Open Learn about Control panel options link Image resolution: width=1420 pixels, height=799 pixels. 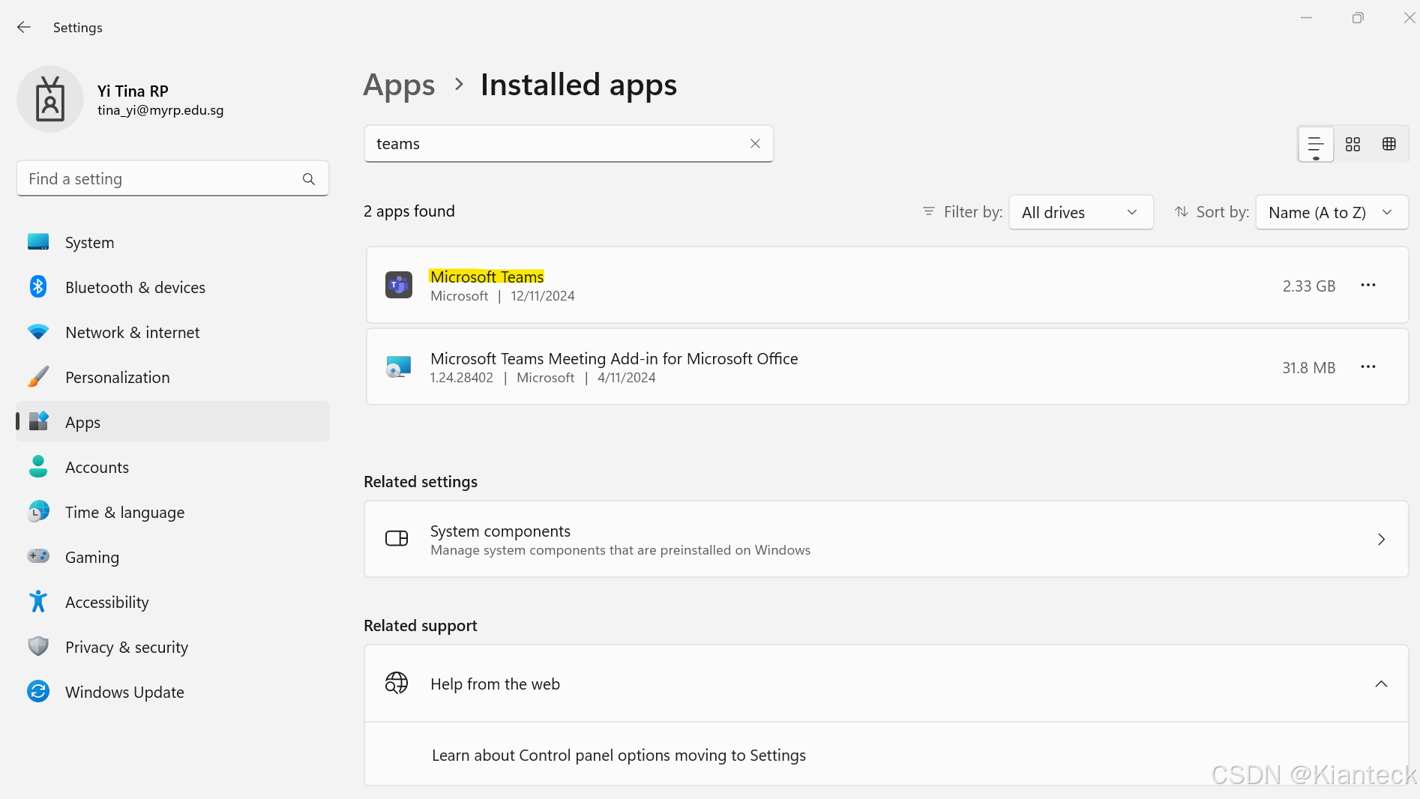point(619,756)
